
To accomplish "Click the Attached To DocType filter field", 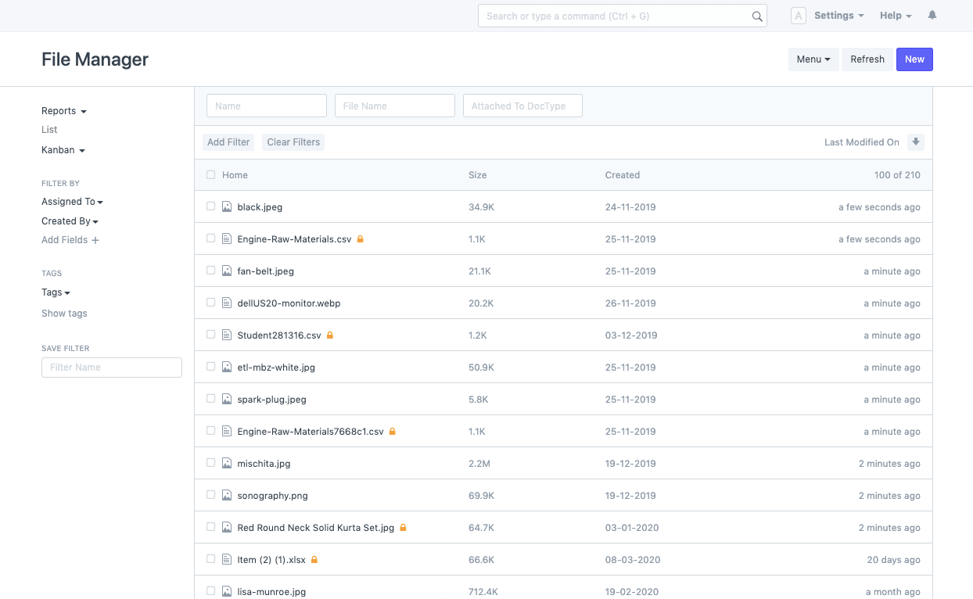I will (x=522, y=106).
